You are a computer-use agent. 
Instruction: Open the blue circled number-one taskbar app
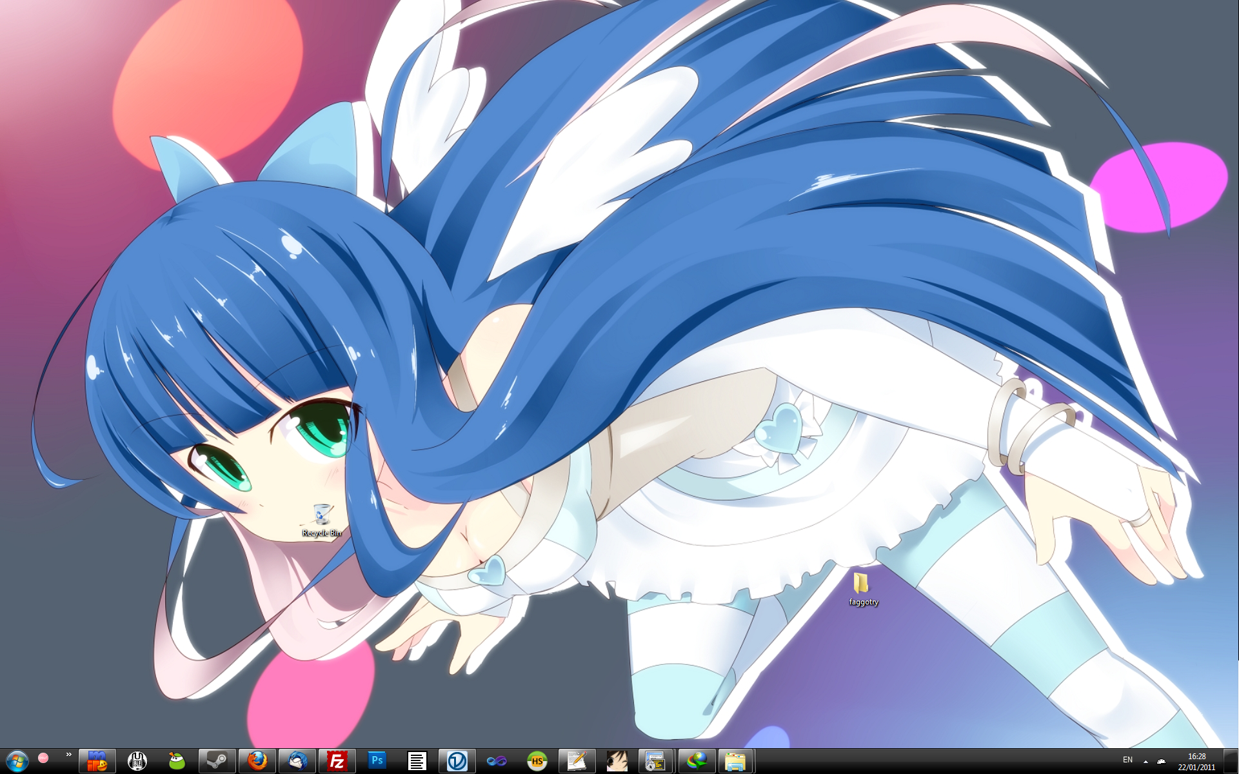coord(457,761)
